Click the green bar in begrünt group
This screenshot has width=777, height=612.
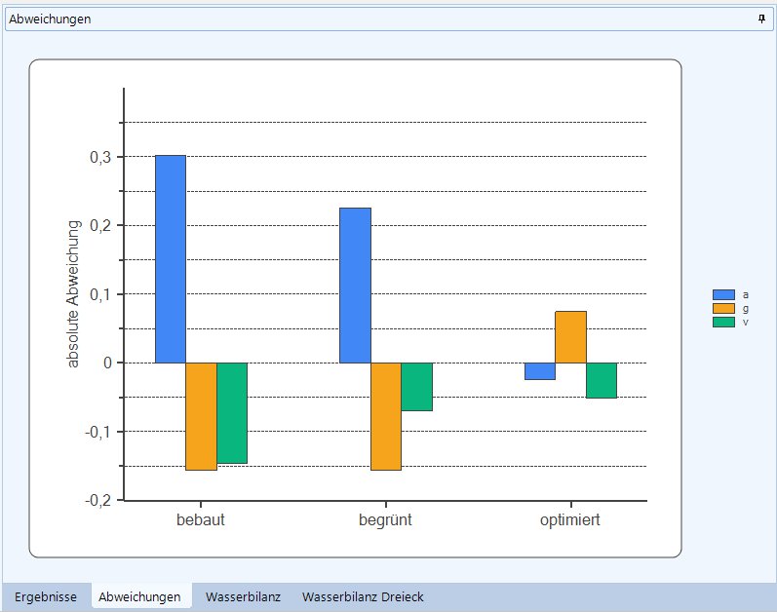pyautogui.click(x=416, y=386)
